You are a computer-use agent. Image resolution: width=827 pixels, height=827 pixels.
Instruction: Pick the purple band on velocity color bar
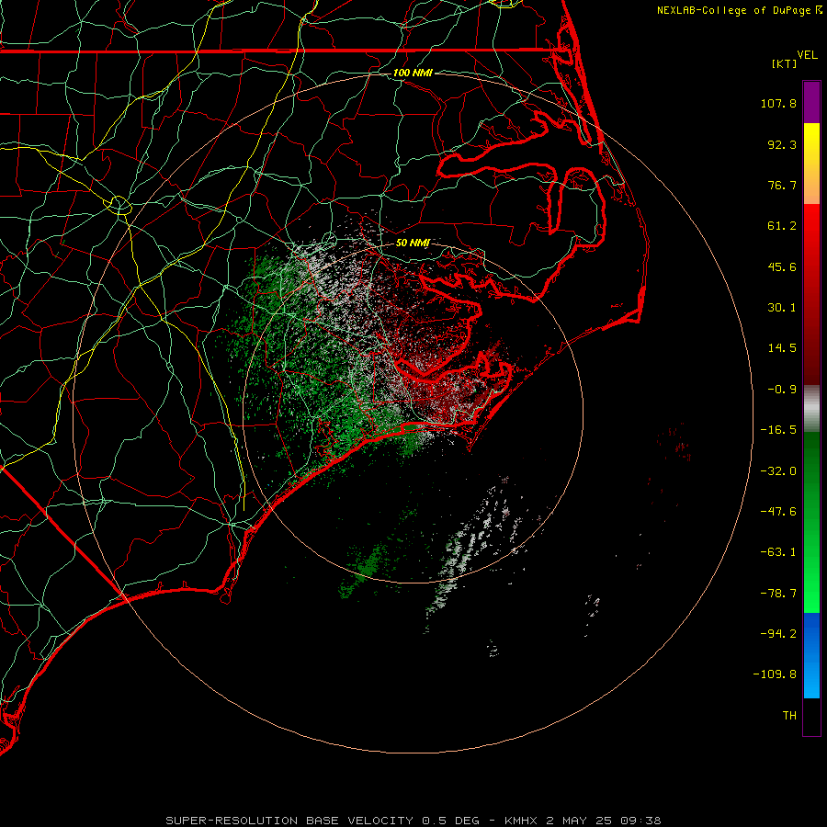click(811, 102)
